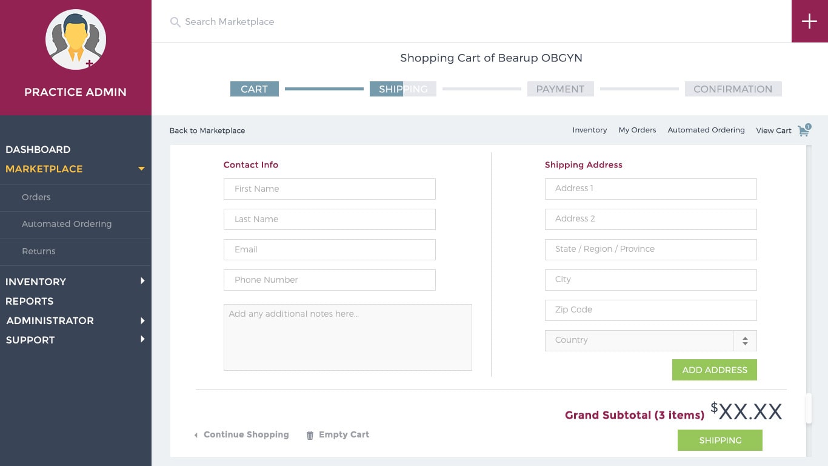Click the vertical scrollbar handle
Image resolution: width=828 pixels, height=466 pixels.
coord(808,408)
